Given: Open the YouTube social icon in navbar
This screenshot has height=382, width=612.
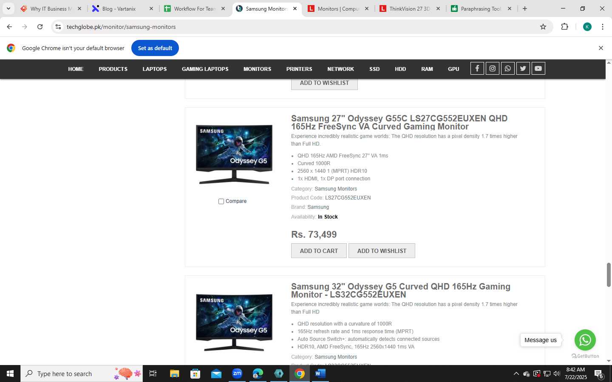Looking at the screenshot, I should (x=538, y=68).
